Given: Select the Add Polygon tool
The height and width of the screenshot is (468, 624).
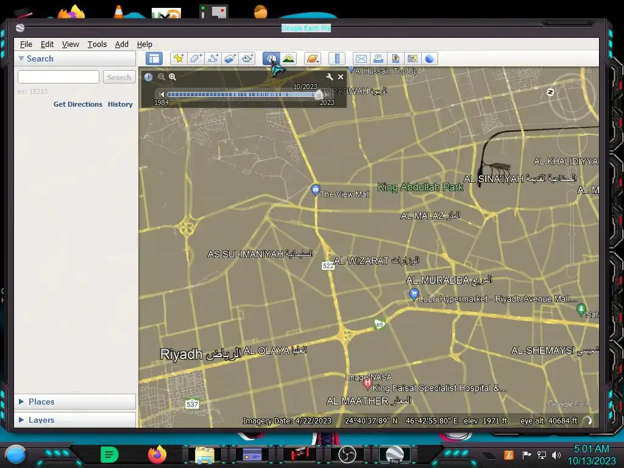Looking at the screenshot, I should point(196,59).
